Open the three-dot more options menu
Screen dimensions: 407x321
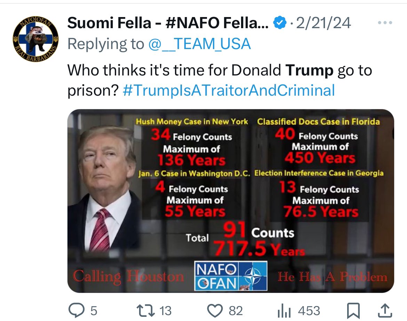[385, 23]
